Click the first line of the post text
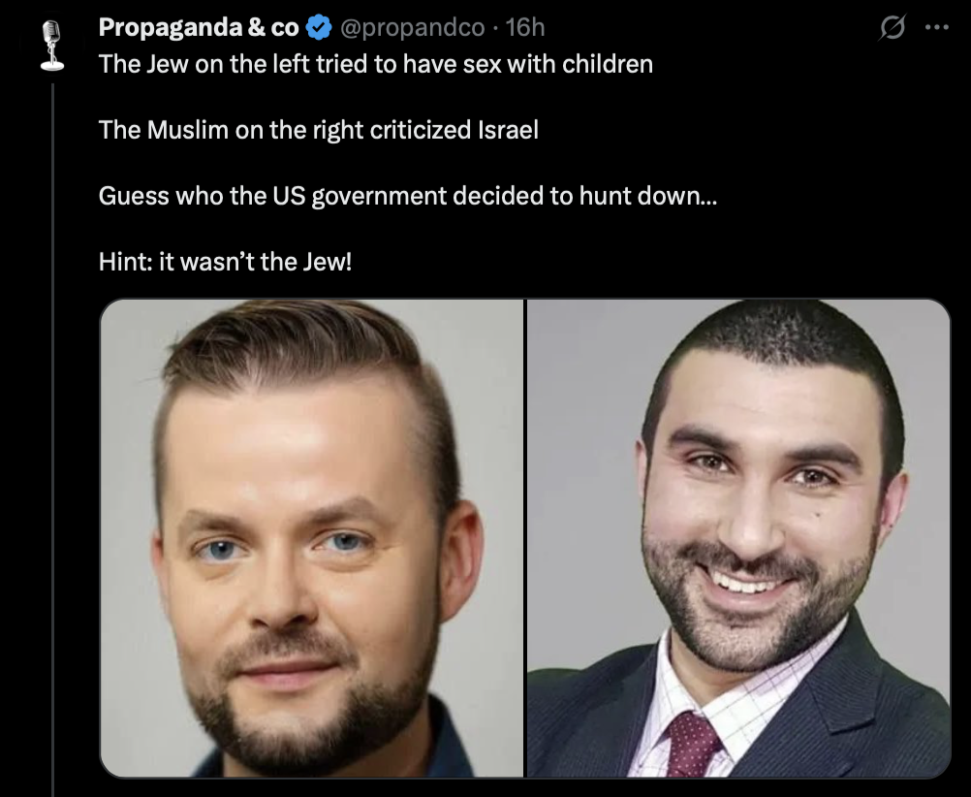This screenshot has height=797, width=971. click(375, 64)
